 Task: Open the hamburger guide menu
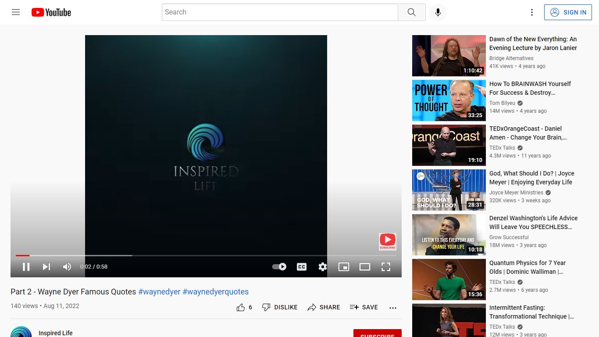(x=16, y=12)
